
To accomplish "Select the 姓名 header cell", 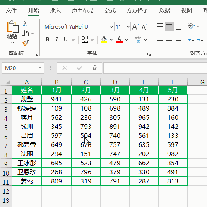I will point(27,90).
